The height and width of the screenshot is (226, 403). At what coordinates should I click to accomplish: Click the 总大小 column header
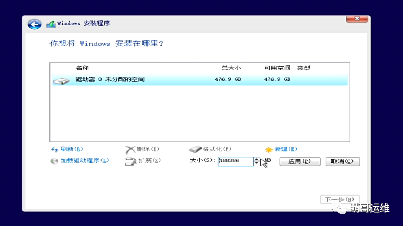(x=231, y=68)
